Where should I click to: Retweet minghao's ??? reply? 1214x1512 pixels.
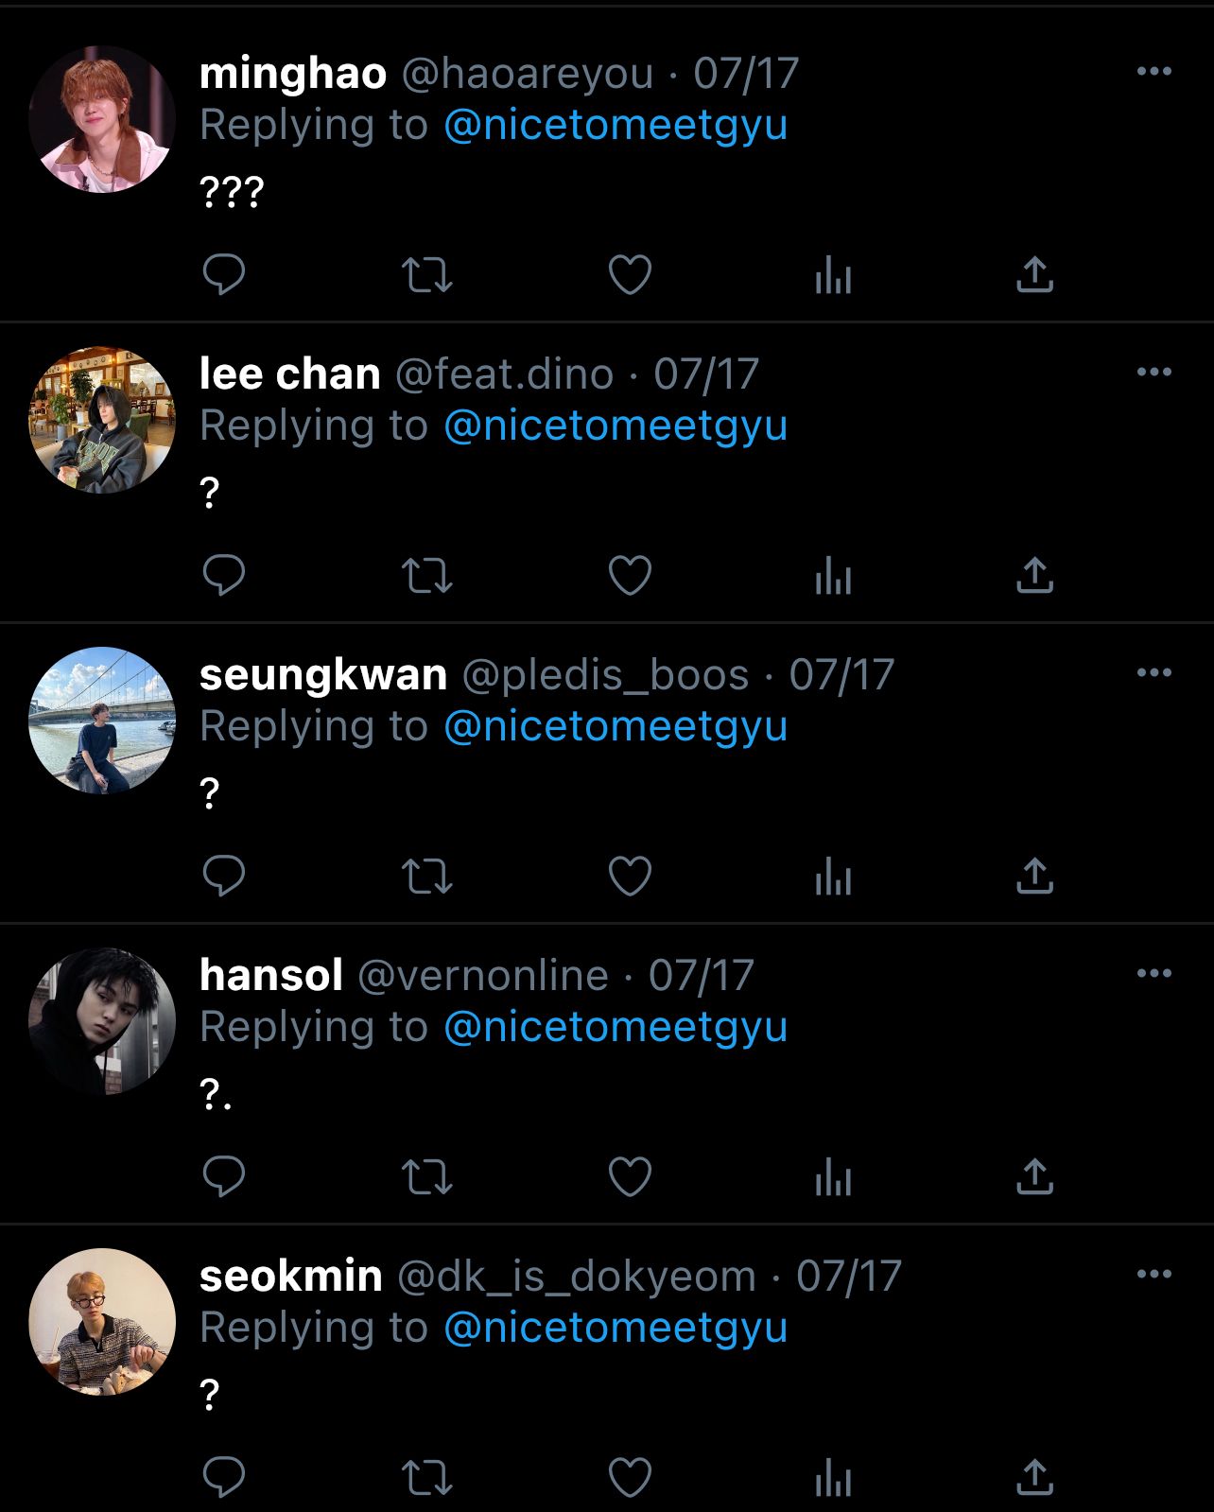(x=427, y=275)
